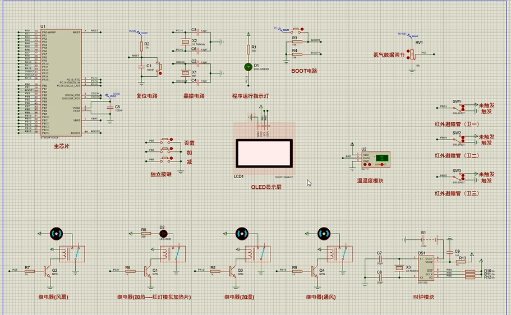Screen dimensions: 511x315
Task: Click the B1 battery component
Action: (x=429, y=239)
